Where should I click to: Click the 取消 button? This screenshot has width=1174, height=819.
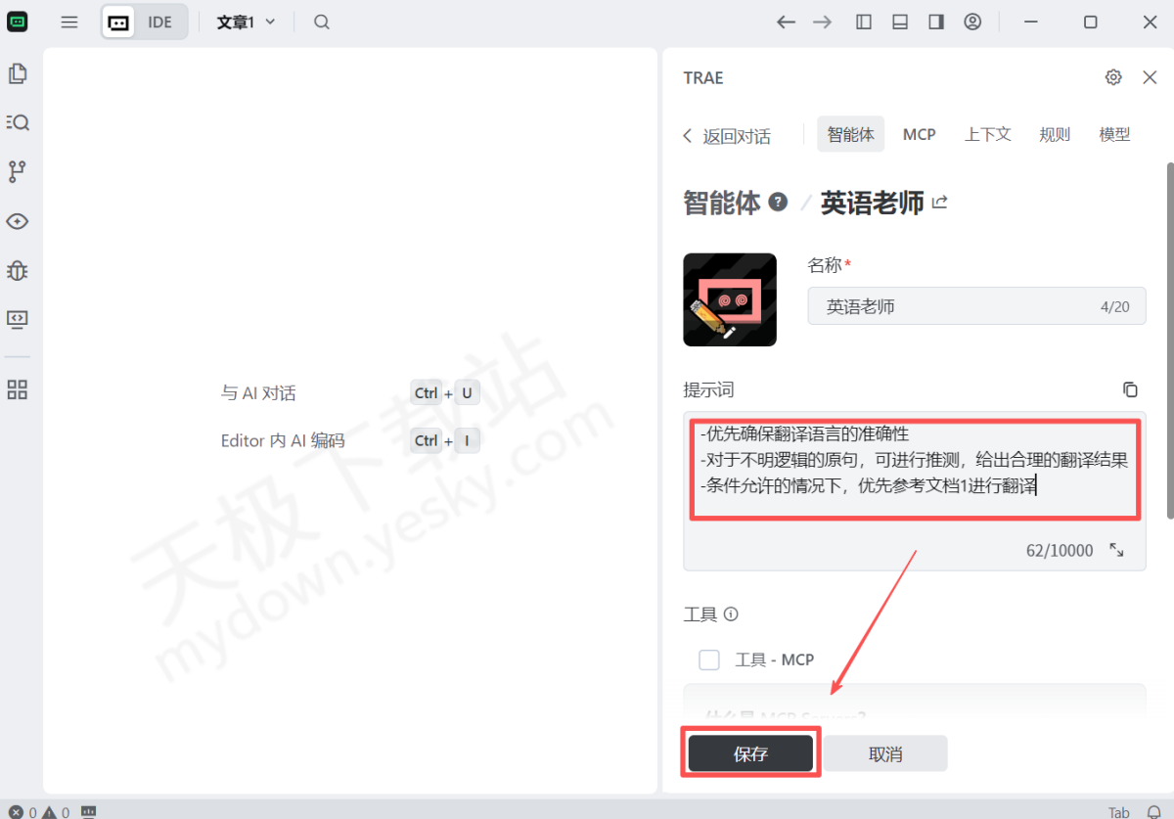(885, 753)
